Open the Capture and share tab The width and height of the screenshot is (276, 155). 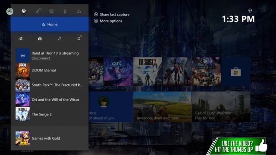79,11
